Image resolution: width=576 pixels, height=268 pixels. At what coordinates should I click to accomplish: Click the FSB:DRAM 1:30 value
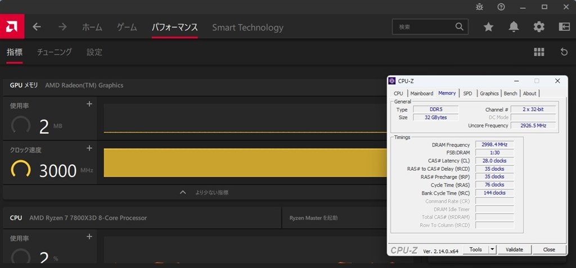[x=494, y=153]
